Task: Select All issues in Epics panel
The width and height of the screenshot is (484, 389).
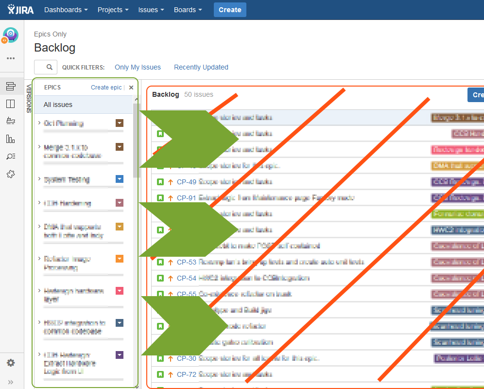Action: coord(84,105)
